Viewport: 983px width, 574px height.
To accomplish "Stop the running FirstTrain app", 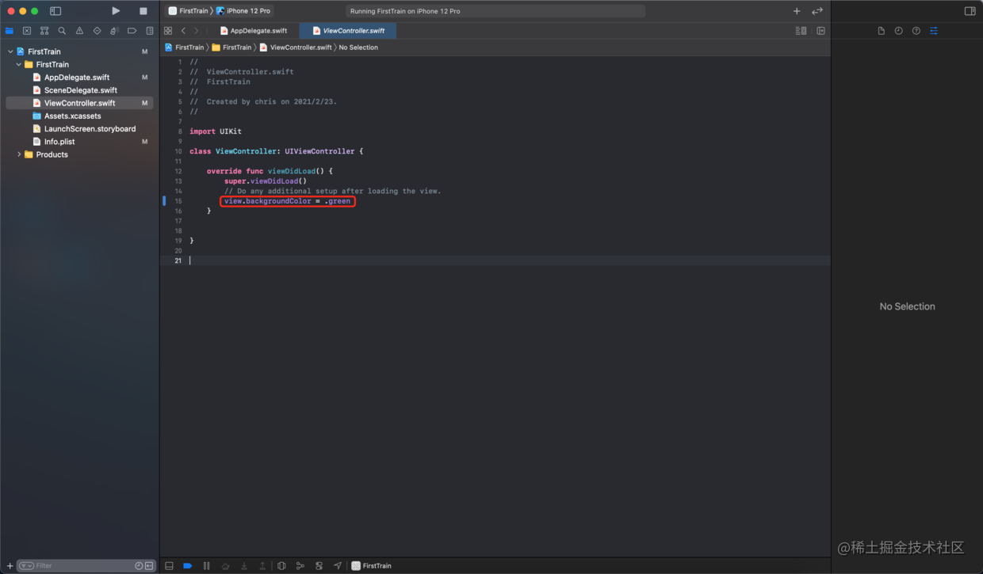I will (143, 11).
